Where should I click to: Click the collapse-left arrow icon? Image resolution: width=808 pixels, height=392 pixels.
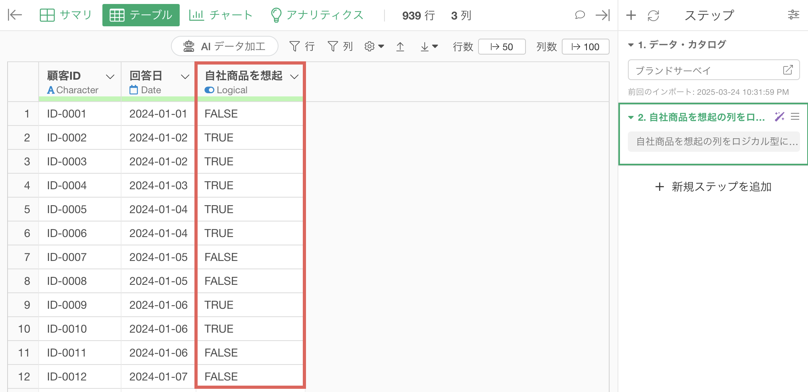point(15,15)
